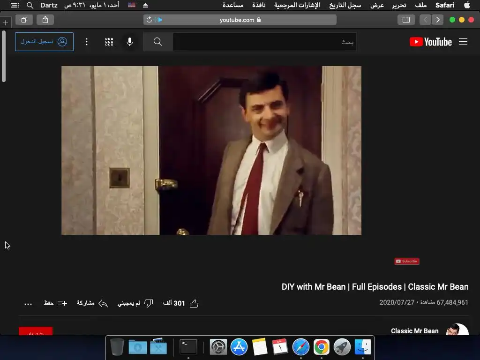Open the Utilities folder stack in Dock

(x=158, y=346)
